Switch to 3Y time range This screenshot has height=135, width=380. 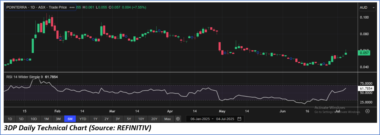118,119
